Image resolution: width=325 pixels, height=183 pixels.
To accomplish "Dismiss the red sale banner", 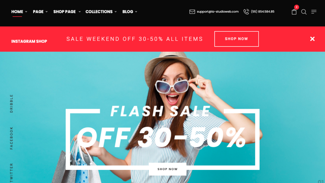I will point(312,39).
